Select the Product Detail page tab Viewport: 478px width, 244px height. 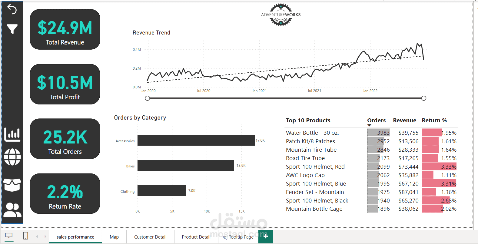point(196,237)
